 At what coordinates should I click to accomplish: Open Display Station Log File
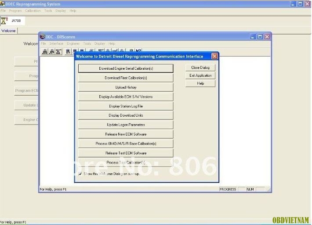[126, 106]
